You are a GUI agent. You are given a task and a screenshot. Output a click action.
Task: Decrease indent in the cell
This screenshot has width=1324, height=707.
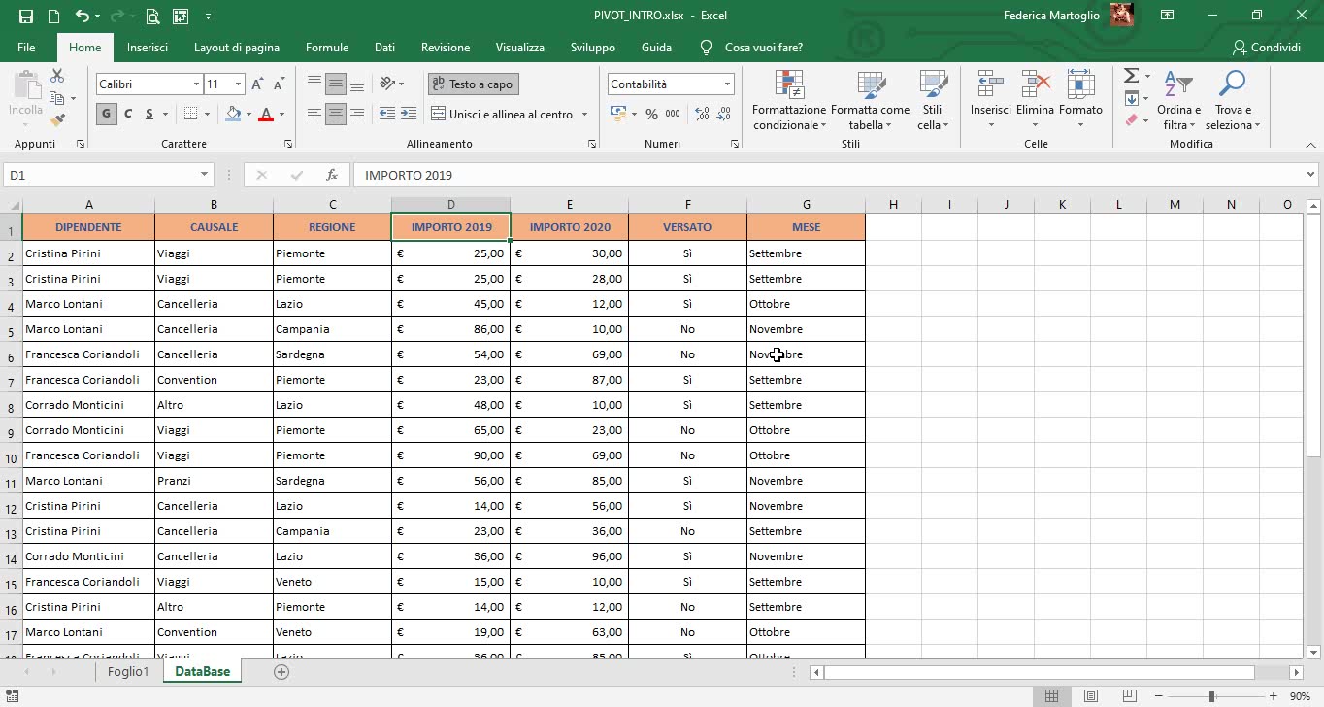[x=386, y=114]
